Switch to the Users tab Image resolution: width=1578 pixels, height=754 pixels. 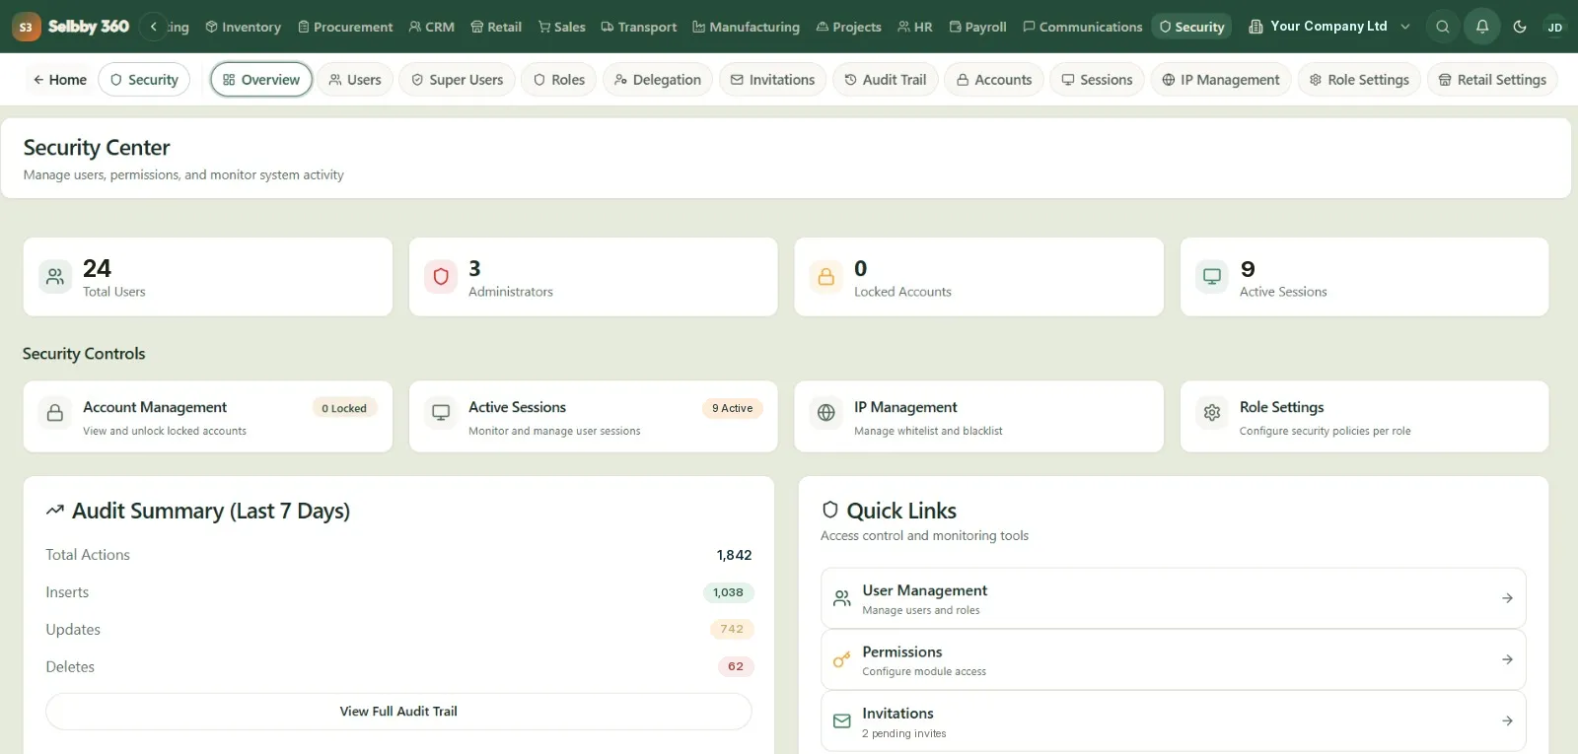(354, 80)
